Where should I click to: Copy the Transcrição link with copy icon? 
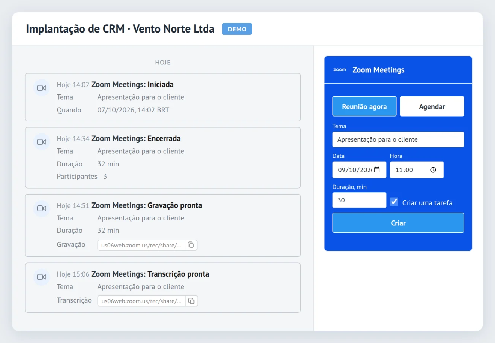191,301
